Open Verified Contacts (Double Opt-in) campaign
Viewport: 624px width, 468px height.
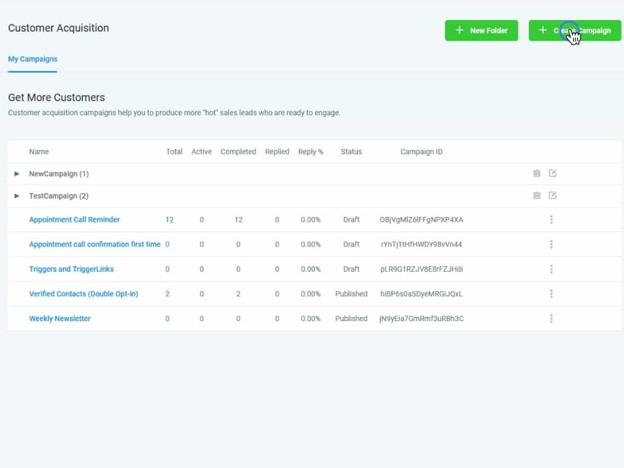point(83,294)
